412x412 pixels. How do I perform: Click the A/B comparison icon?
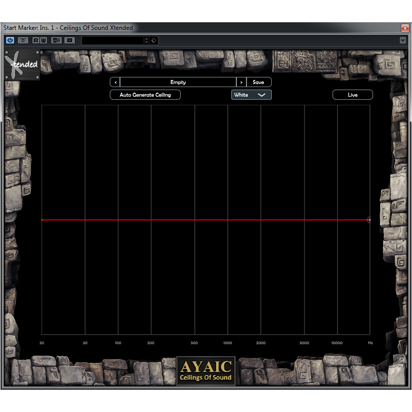pyautogui.click(x=56, y=40)
